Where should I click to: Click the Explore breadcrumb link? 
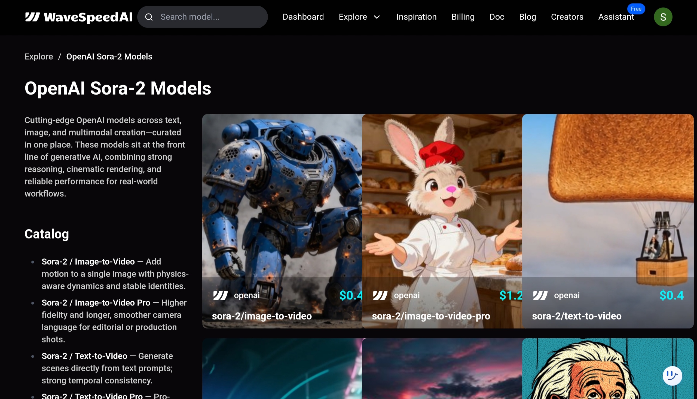point(39,57)
